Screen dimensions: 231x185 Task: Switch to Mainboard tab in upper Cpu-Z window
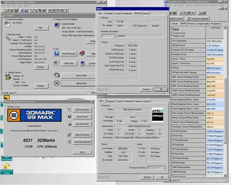point(128,13)
